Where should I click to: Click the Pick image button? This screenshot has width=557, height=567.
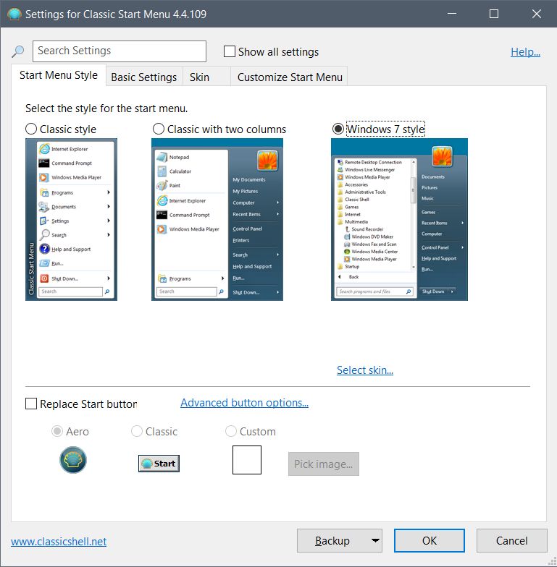point(323,464)
